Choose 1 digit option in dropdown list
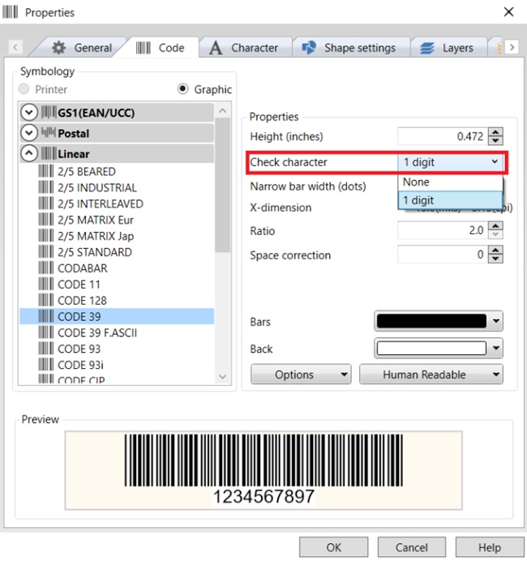527x561 pixels. (451, 200)
